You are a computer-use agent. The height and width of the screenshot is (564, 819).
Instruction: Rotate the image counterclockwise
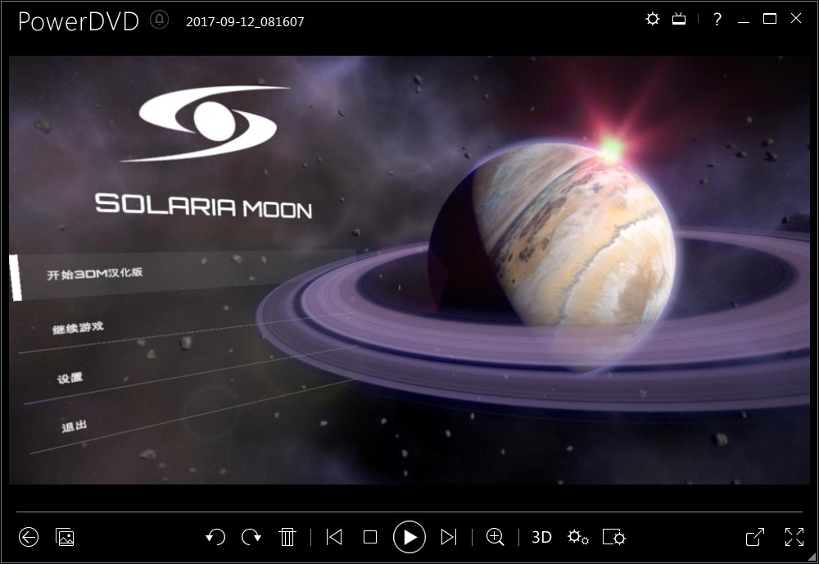[215, 537]
